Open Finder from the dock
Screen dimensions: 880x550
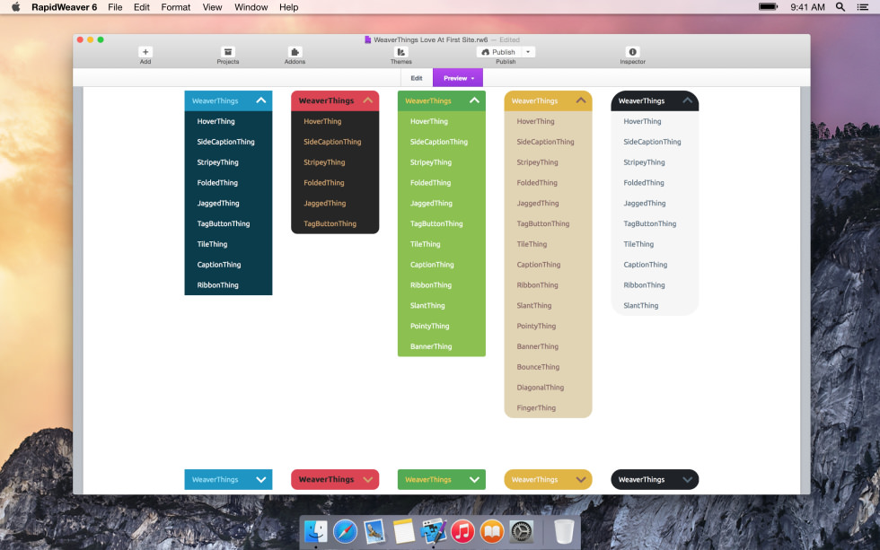(x=316, y=531)
